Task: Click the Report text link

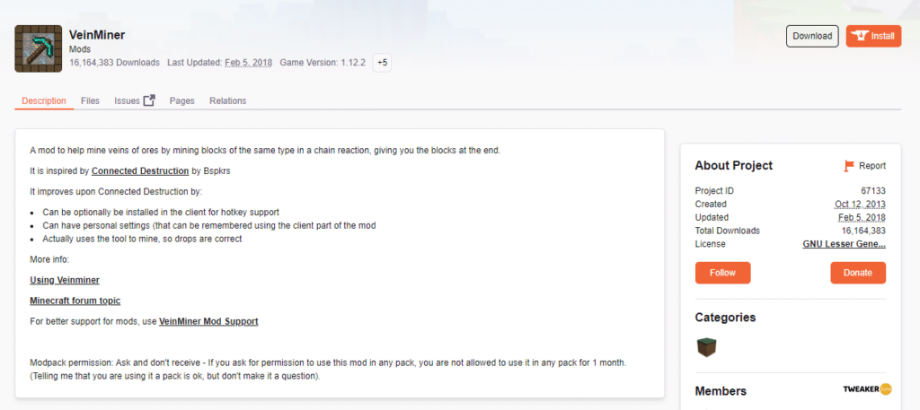Action: [x=872, y=166]
